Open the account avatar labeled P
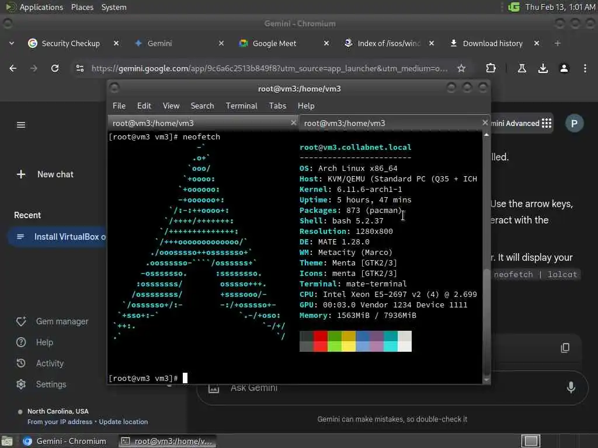 [x=575, y=123]
